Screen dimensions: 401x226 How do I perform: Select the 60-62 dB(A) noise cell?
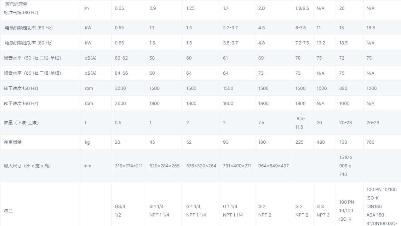pyautogui.click(x=121, y=58)
